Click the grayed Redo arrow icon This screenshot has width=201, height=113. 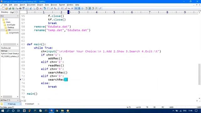coord(48,8)
